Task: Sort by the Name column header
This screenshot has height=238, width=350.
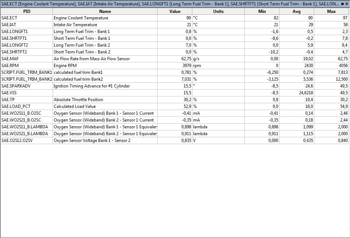Action: (x=105, y=11)
